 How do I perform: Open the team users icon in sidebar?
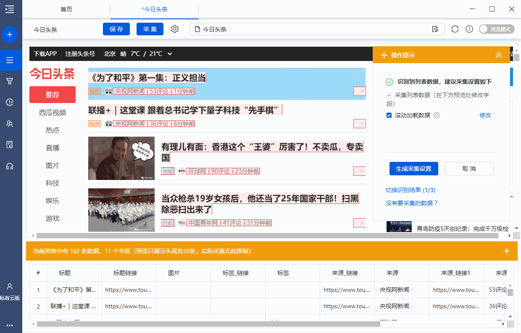pyautogui.click(x=10, y=124)
